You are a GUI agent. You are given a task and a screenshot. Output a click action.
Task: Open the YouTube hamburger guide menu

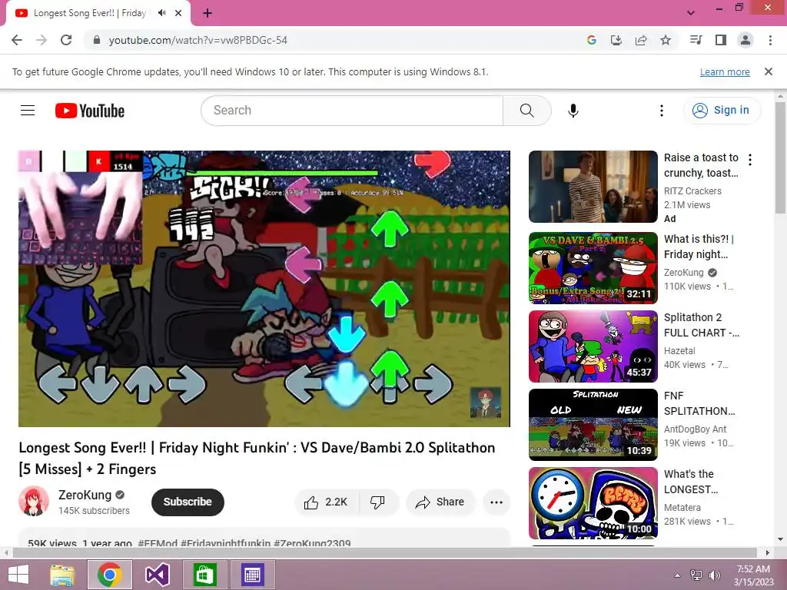(28, 111)
